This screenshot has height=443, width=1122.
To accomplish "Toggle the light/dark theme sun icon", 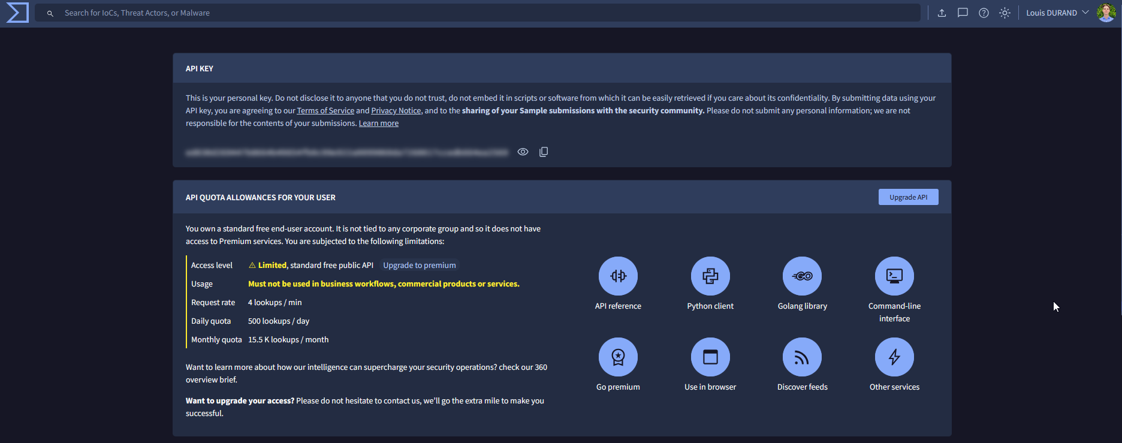I will pyautogui.click(x=1005, y=13).
